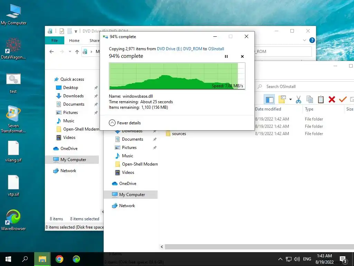Open the OSInstall destination link

[x=216, y=49]
